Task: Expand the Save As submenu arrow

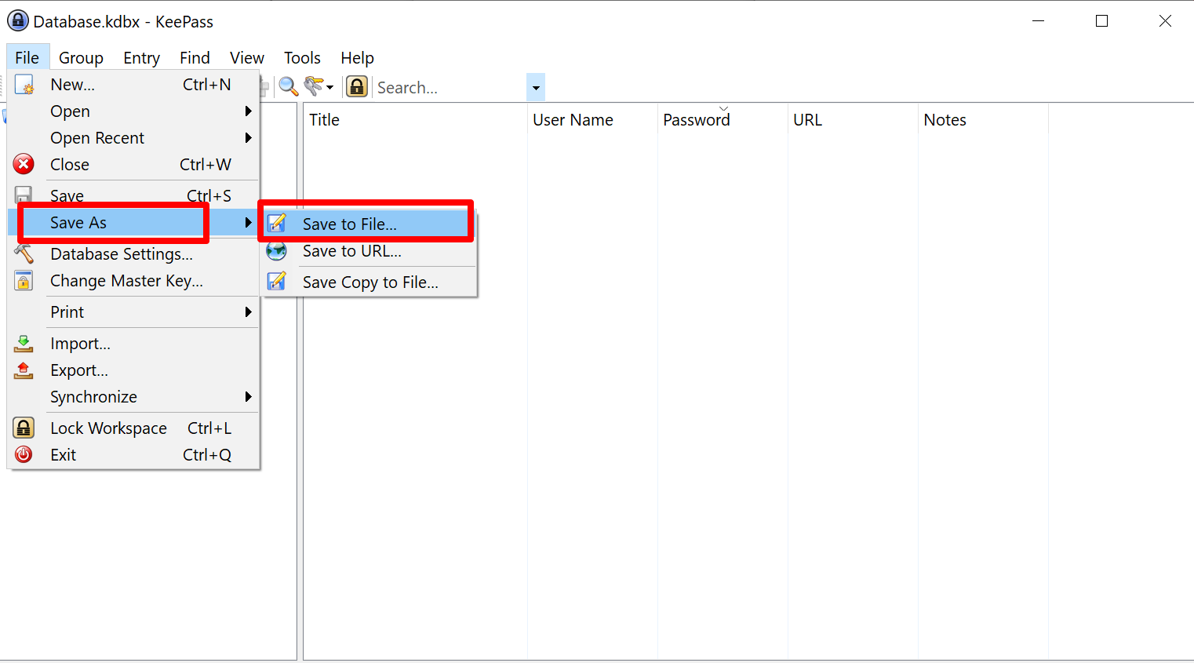Action: point(248,223)
